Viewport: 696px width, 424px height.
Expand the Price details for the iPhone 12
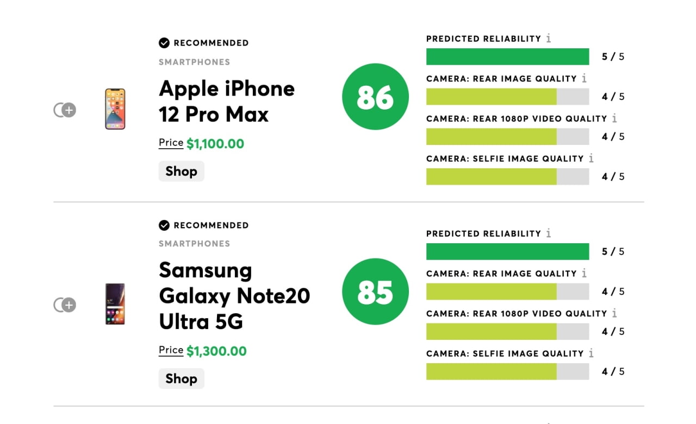click(170, 142)
